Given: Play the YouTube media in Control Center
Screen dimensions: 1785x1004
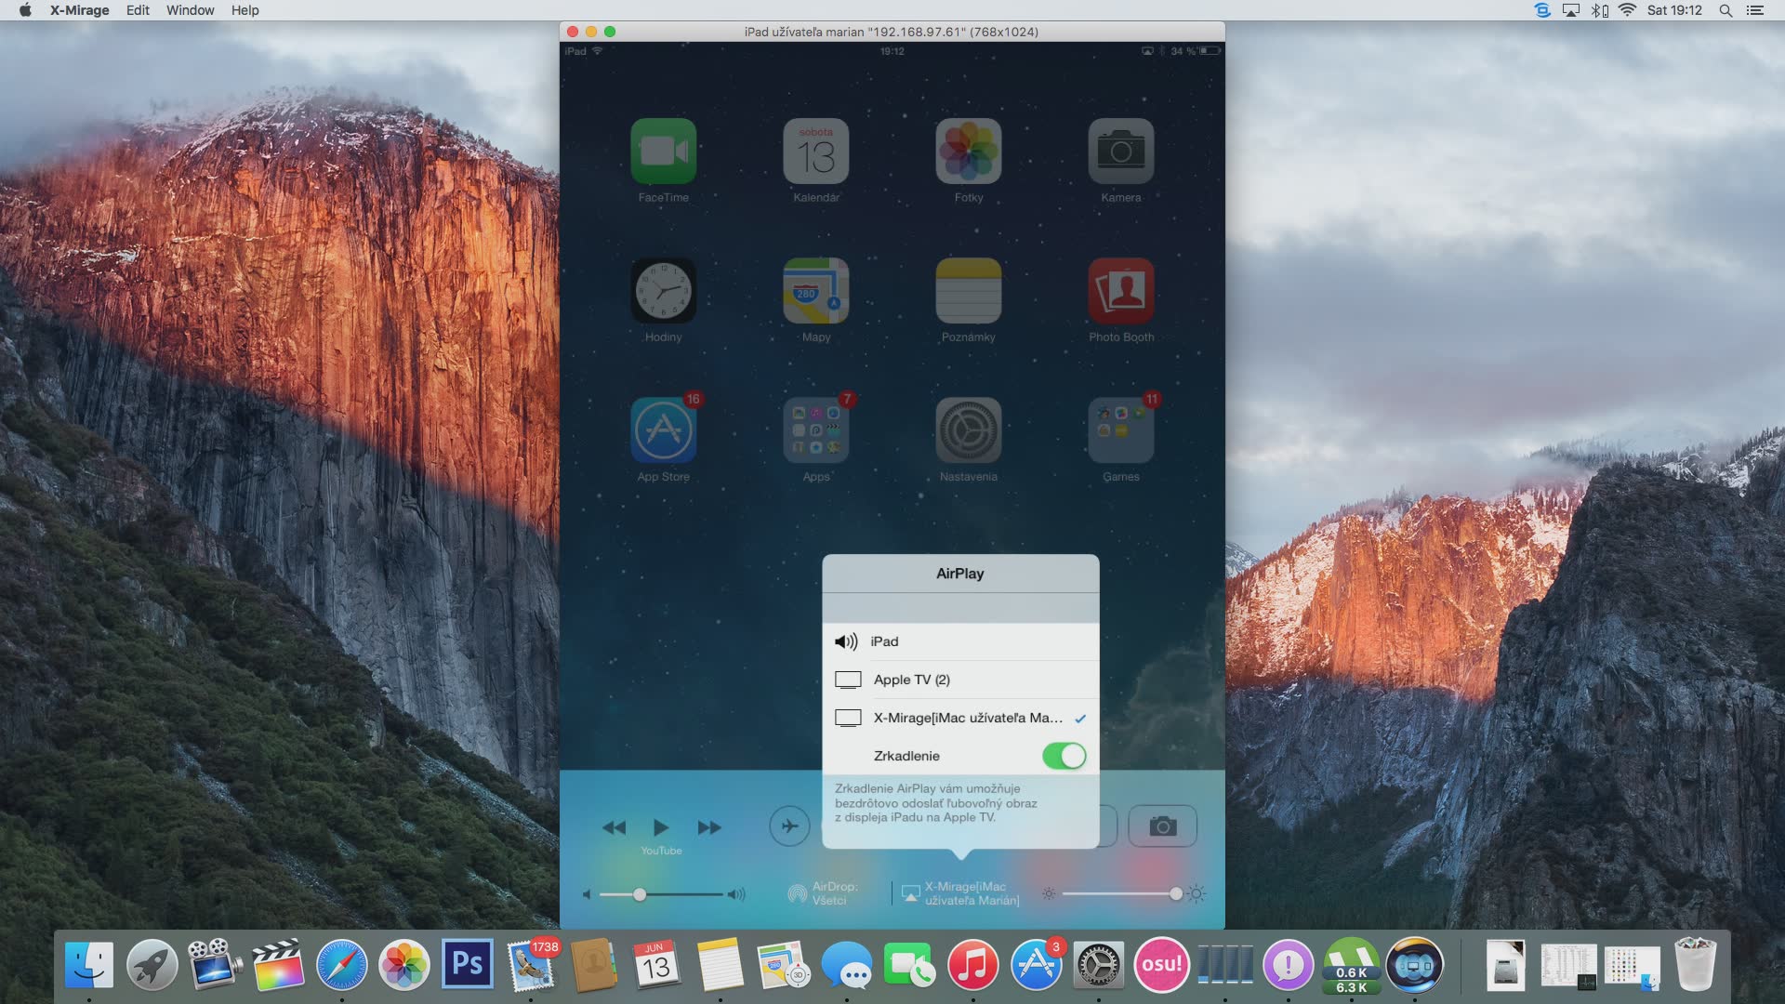Looking at the screenshot, I should (x=661, y=827).
